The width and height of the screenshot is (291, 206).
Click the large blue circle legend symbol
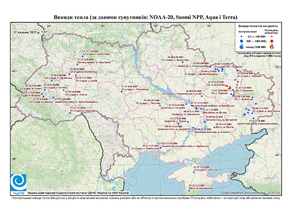point(242,41)
